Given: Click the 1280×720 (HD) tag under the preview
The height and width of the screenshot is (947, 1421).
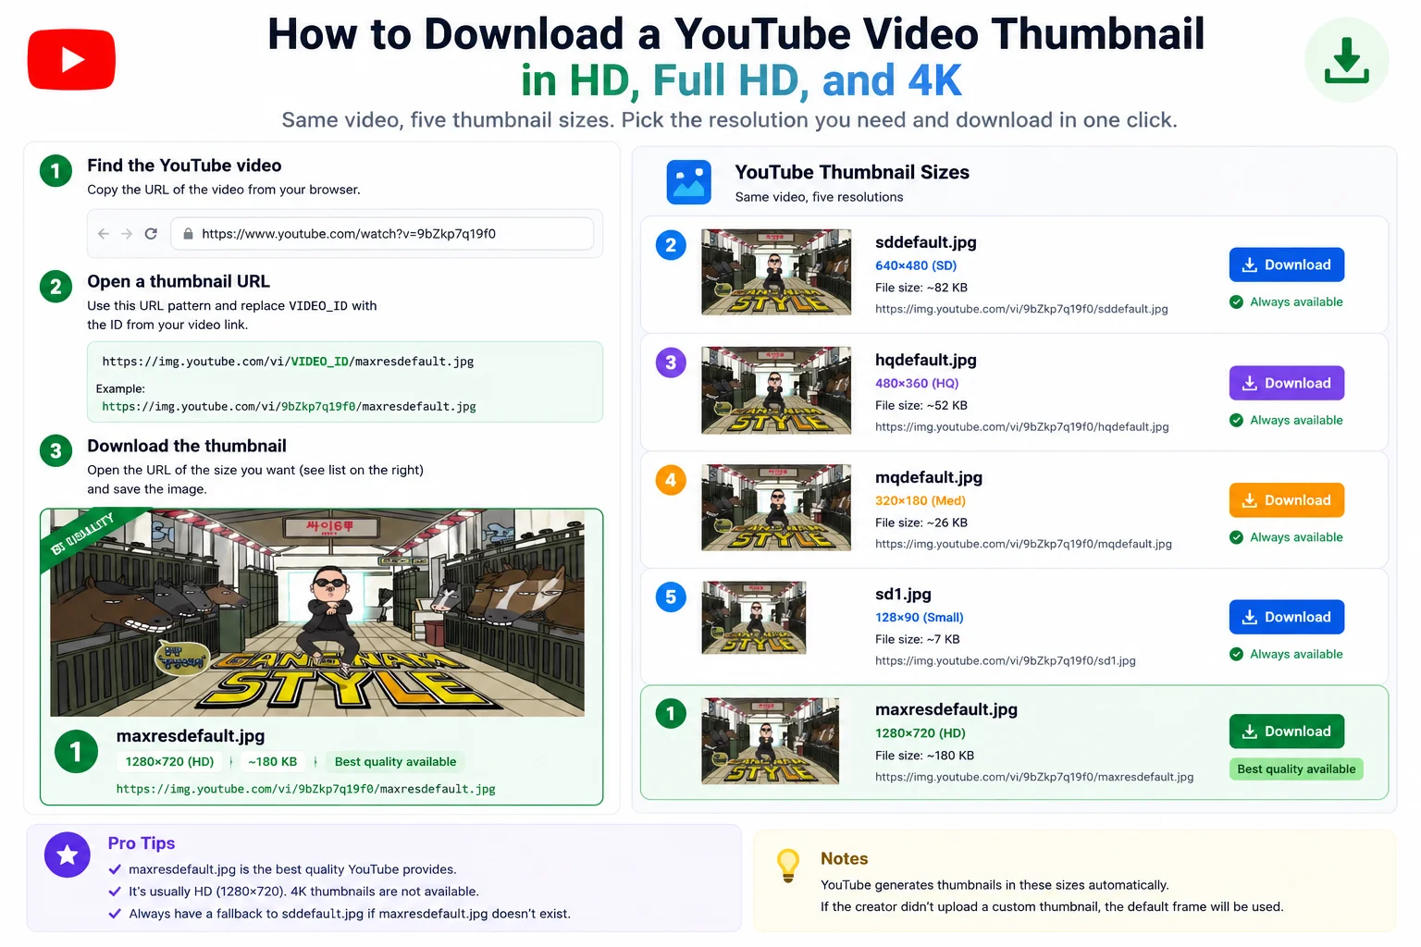Looking at the screenshot, I should coord(169,762).
